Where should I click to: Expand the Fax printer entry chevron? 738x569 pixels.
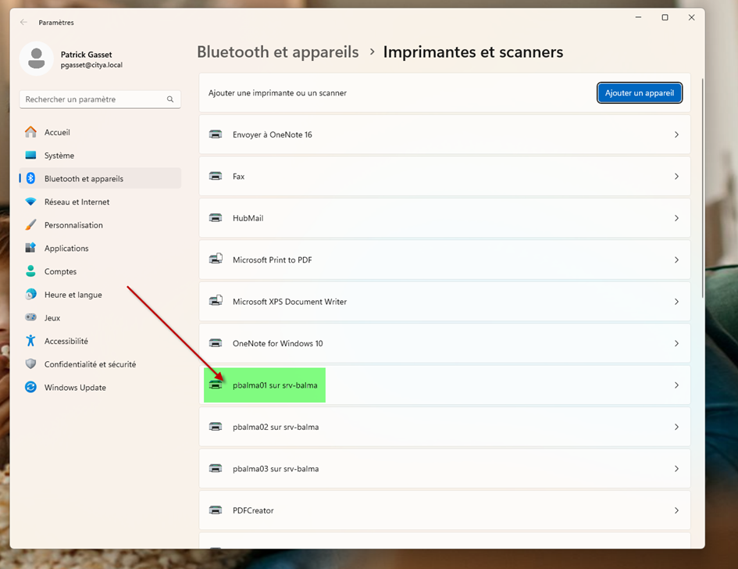676,177
